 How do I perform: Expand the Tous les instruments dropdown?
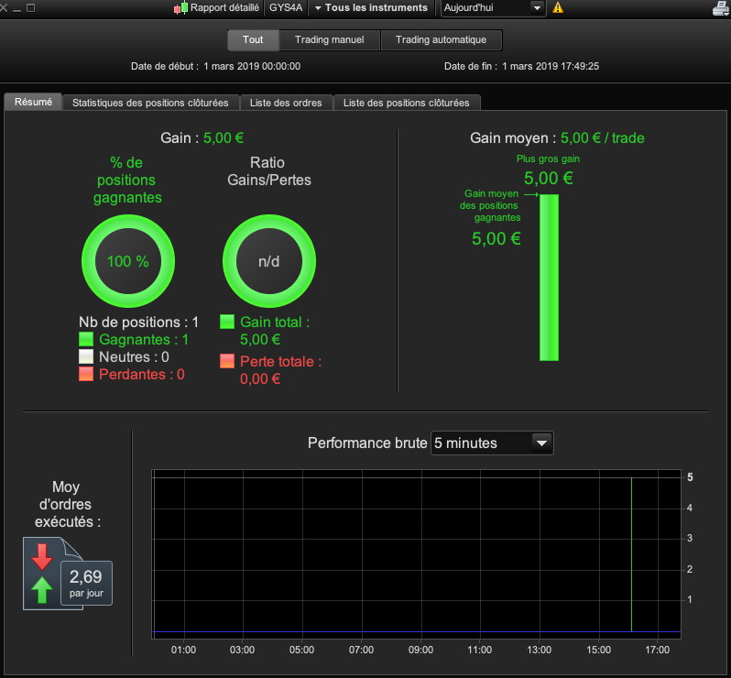click(371, 8)
